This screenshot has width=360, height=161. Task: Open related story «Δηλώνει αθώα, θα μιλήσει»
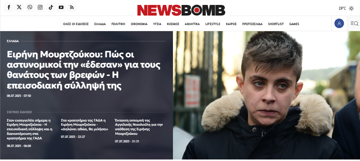[84, 125]
